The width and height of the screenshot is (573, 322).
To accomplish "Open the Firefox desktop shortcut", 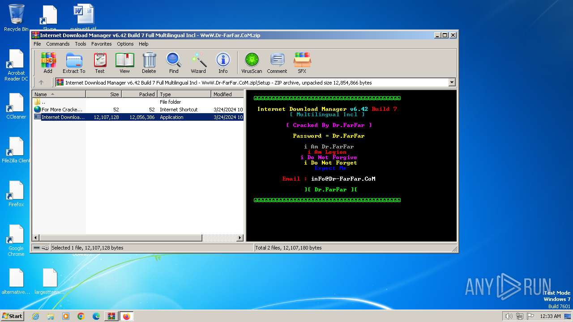I will [x=16, y=194].
